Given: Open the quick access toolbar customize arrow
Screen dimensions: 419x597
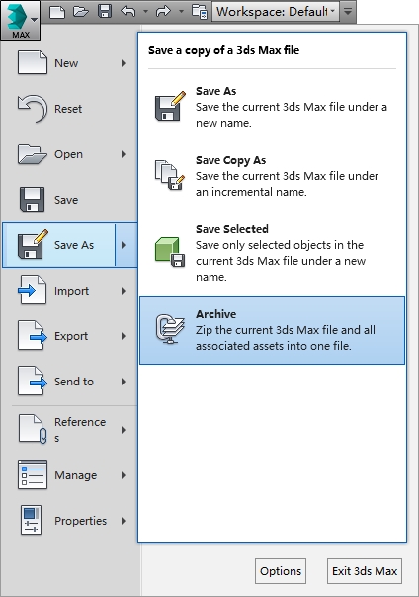Looking at the screenshot, I should click(x=348, y=12).
